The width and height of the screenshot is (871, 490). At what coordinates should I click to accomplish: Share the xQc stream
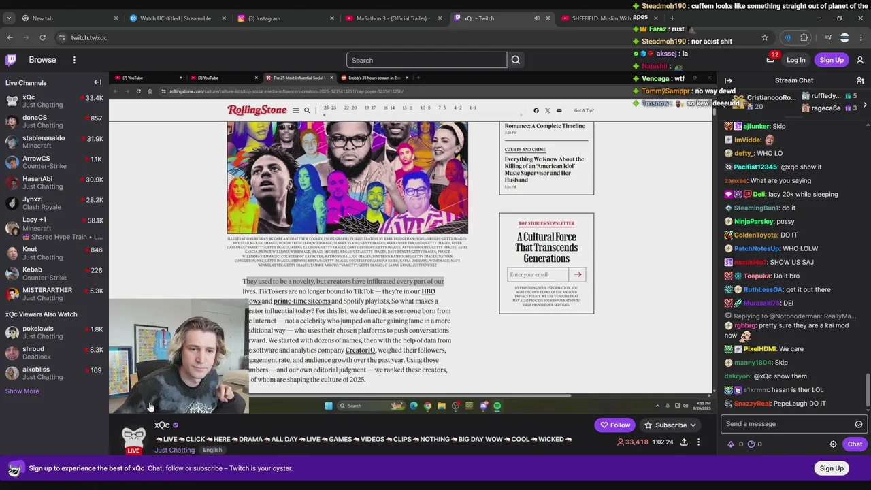(683, 442)
